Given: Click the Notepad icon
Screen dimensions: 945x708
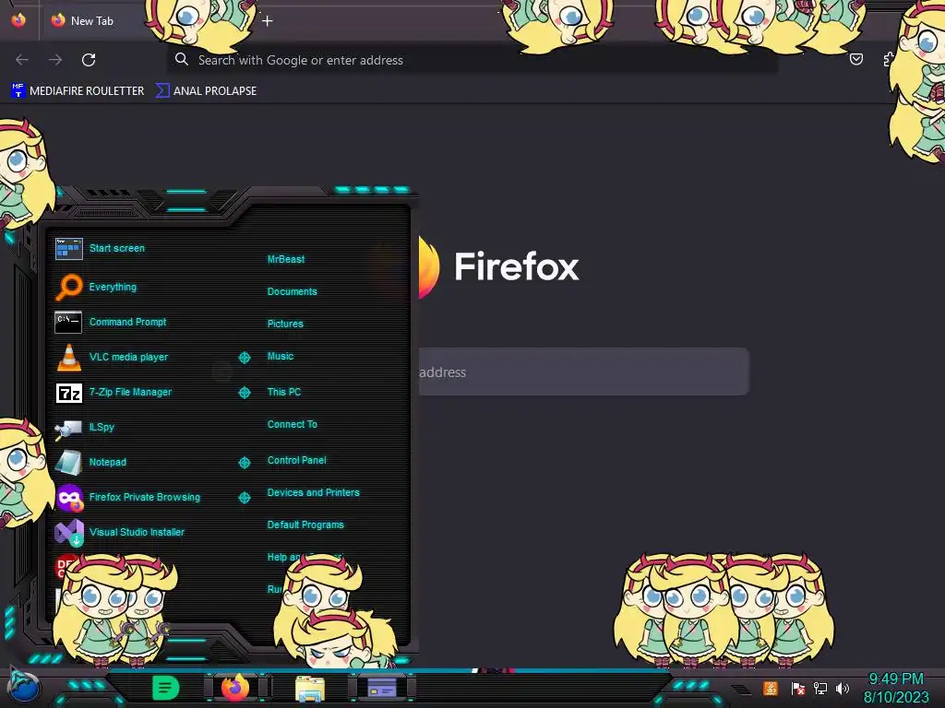Looking at the screenshot, I should [x=68, y=463].
